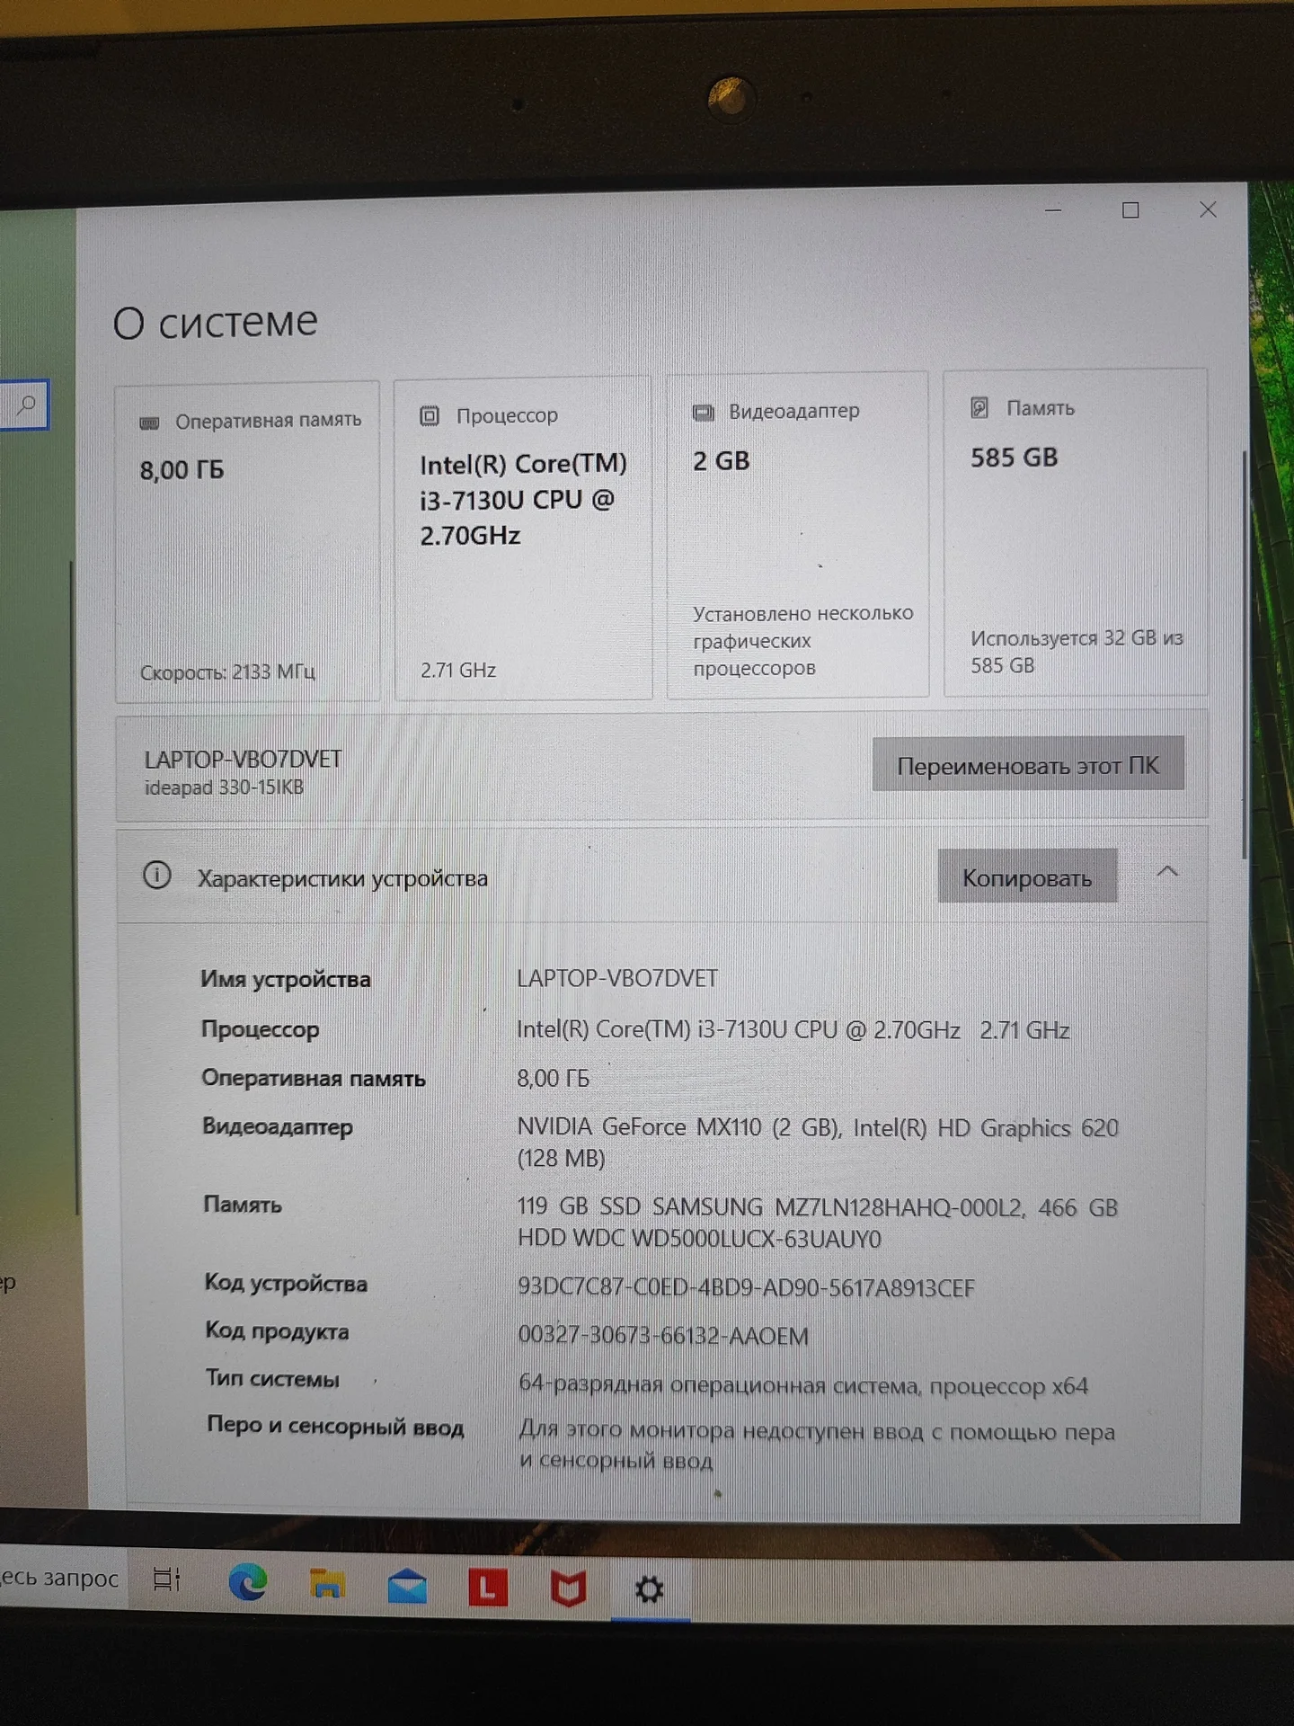Click the video adapter monitor icon
Viewport: 1294px width, 1726px height.
coord(703,413)
